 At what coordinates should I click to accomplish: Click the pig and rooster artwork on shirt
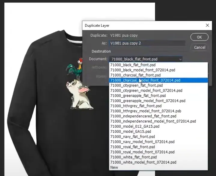tap(79, 84)
